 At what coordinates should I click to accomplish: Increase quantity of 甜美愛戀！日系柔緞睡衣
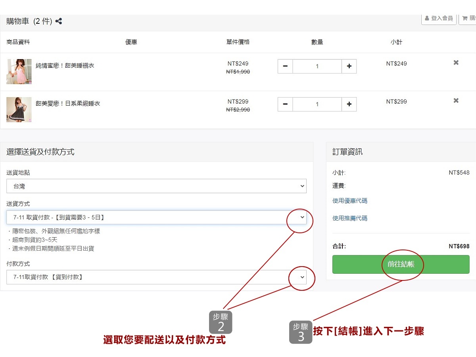pos(349,104)
